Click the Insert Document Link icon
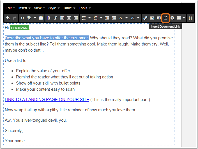This screenshot has height=149, width=198. click(165, 18)
